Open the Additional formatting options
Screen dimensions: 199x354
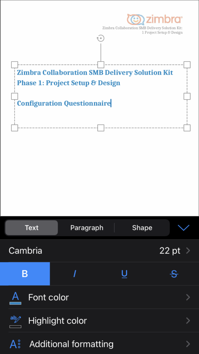pos(71,344)
